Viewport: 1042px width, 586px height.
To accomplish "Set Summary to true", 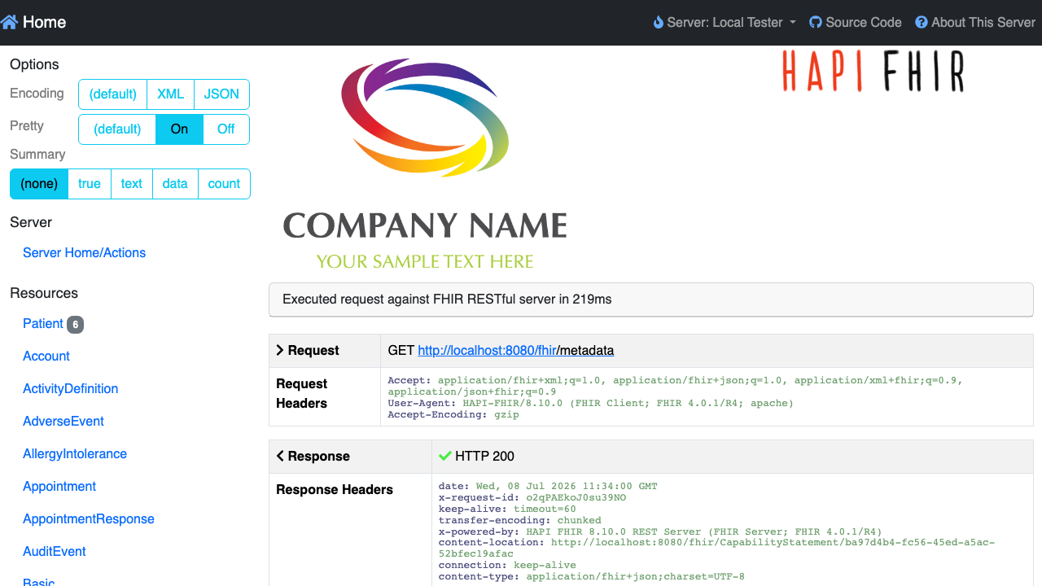I will (x=90, y=184).
